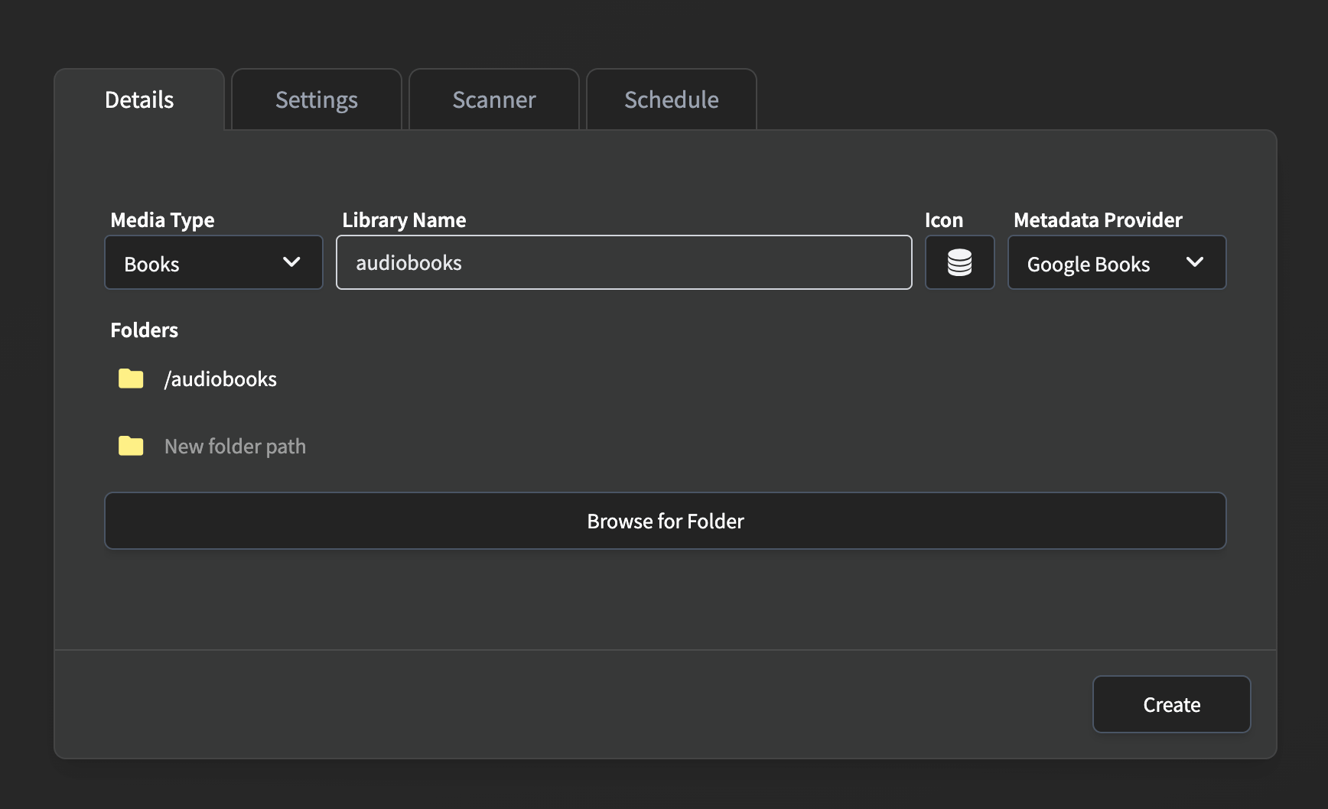This screenshot has width=1328, height=809.
Task: Focus the Library Name text field
Action: click(x=623, y=262)
